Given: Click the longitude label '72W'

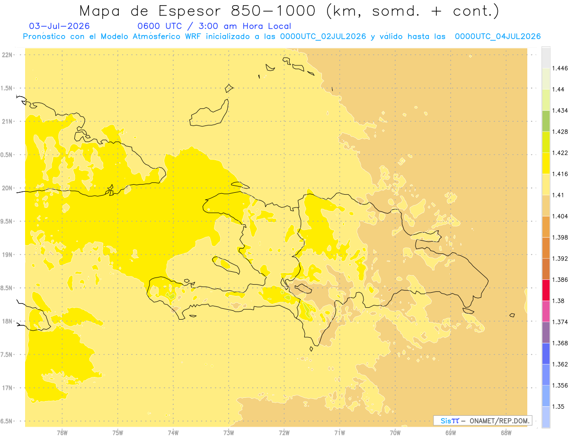Looking at the screenshot, I should [284, 433].
